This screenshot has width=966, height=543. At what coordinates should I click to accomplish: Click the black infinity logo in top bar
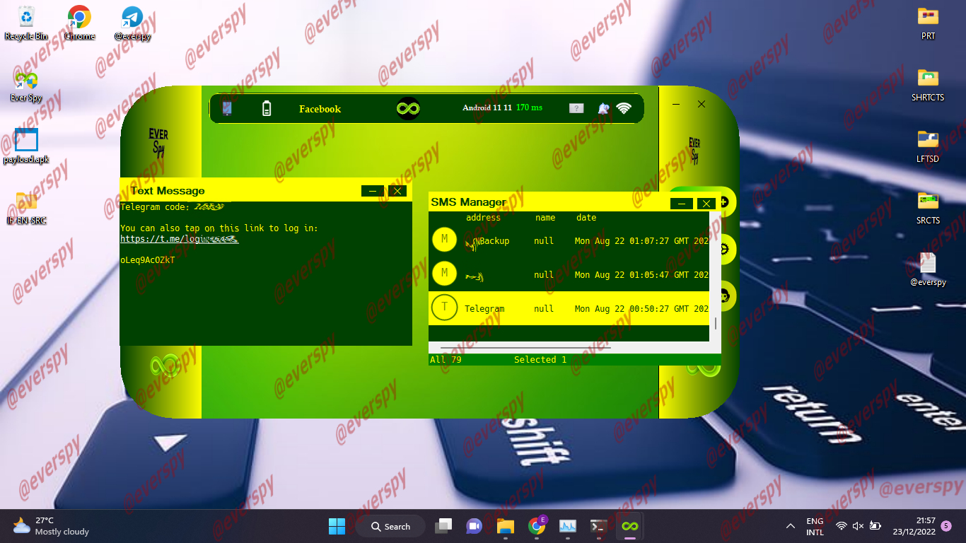[408, 108]
